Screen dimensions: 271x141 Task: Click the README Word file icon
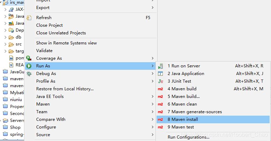[x=11, y=65]
